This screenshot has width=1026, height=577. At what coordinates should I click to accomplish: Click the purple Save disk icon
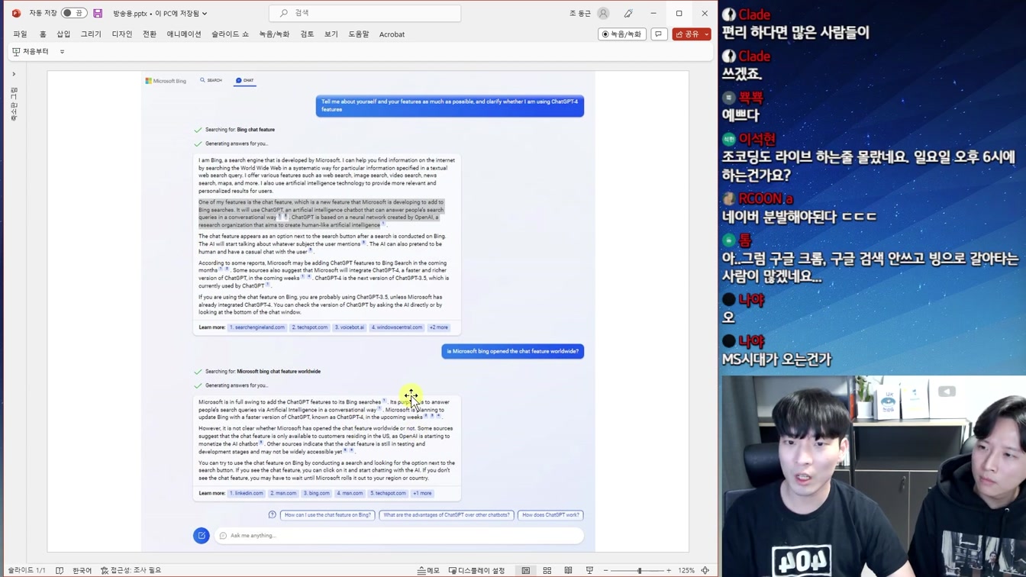[x=98, y=13]
